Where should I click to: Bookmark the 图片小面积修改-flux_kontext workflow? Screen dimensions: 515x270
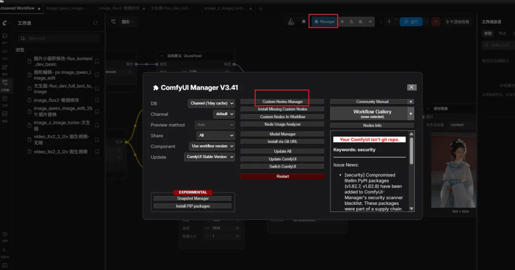(97, 61)
